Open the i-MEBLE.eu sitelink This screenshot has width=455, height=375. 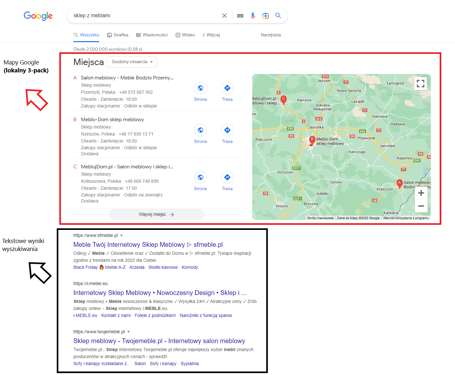85,316
